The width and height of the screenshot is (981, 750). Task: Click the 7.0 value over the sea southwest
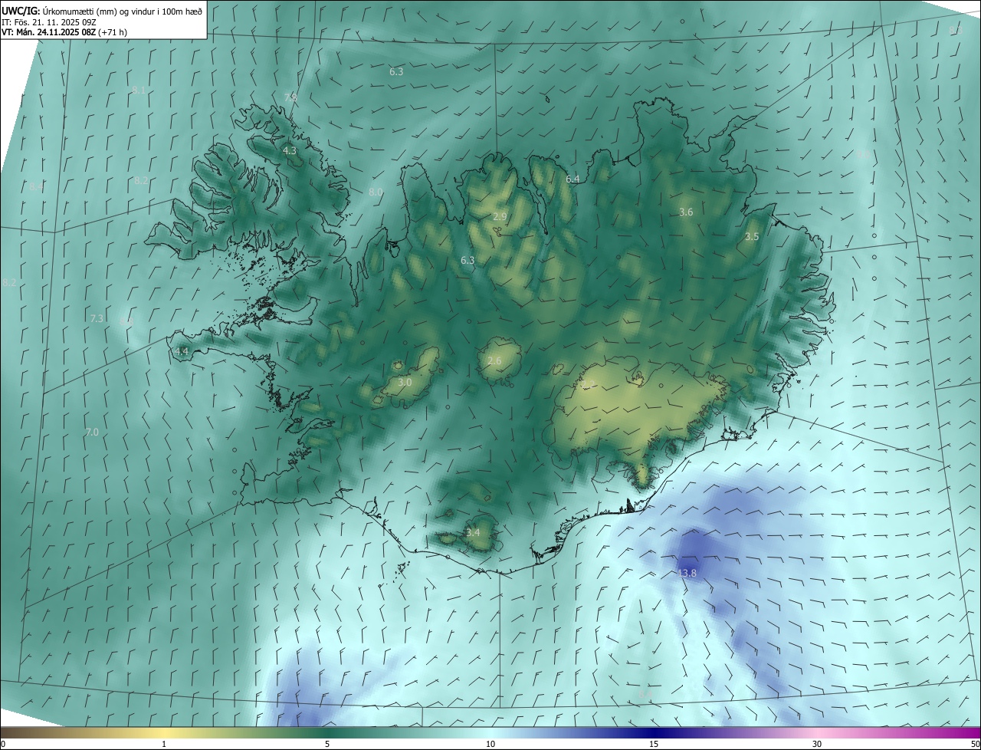[x=92, y=433]
